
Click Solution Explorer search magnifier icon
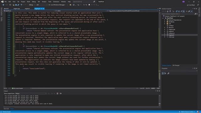pyautogui.click(x=195, y=14)
